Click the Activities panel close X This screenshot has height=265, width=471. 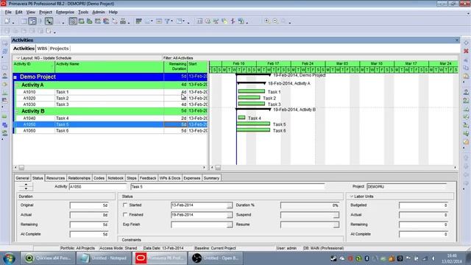click(457, 40)
